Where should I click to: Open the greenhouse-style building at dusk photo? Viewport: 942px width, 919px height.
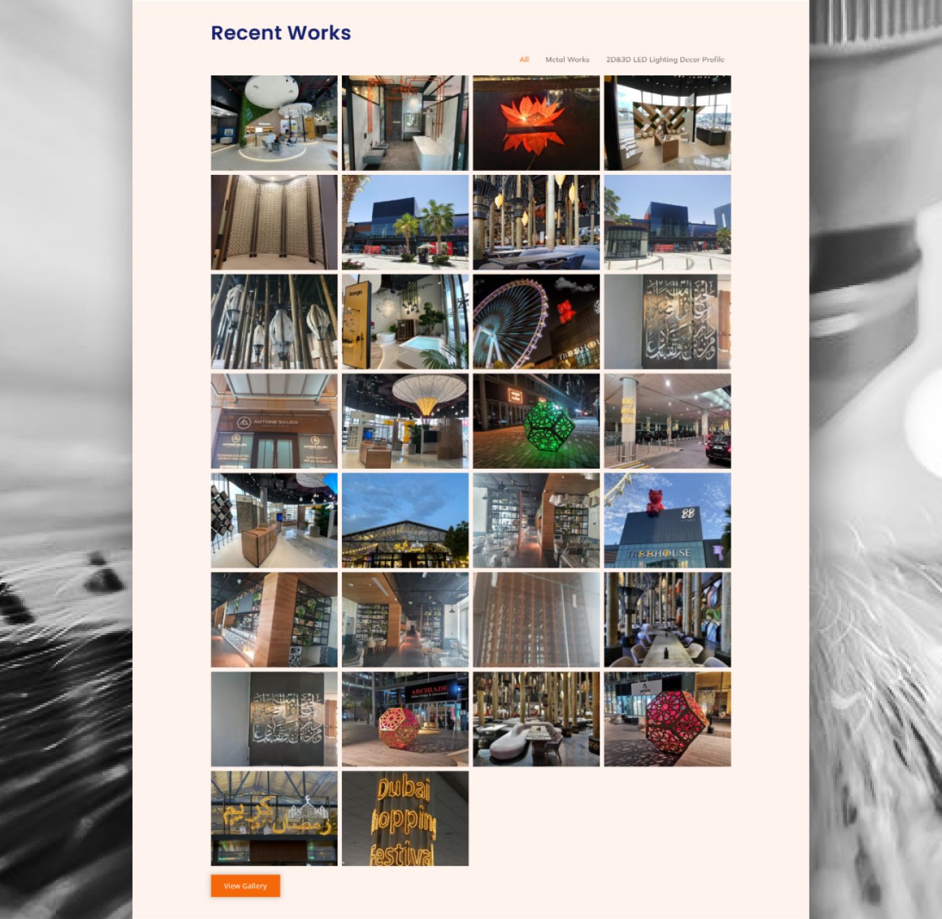[404, 520]
